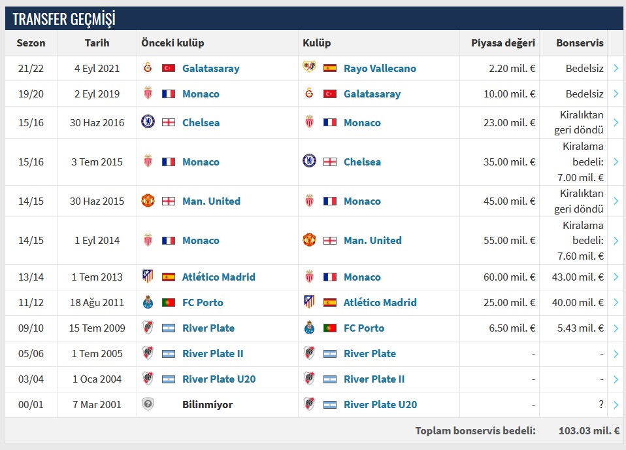Expand the 00/01 River Plate U20 row arrow
Viewport: 626px width, 450px height.
(x=616, y=404)
